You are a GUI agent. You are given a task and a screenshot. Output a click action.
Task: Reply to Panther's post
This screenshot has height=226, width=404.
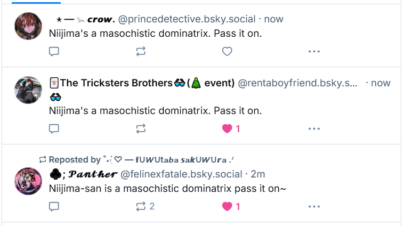54,206
